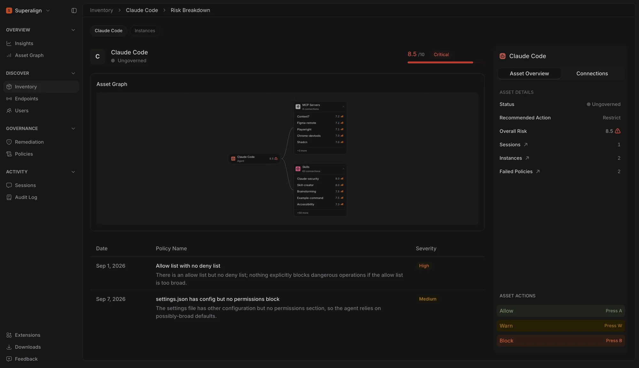This screenshot has width=639, height=368.
Task: Go to Claude Code in the breadcrumb
Action: click(142, 10)
